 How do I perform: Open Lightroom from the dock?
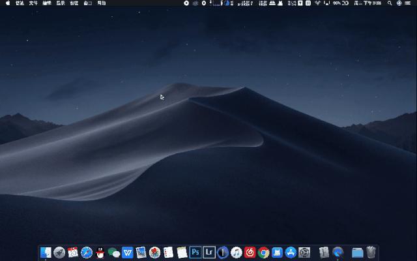209,253
